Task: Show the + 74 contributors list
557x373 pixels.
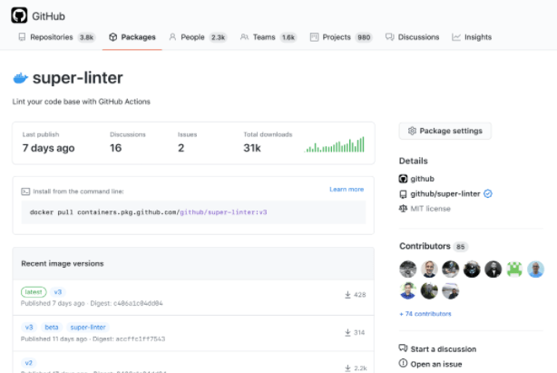Action: coord(425,313)
